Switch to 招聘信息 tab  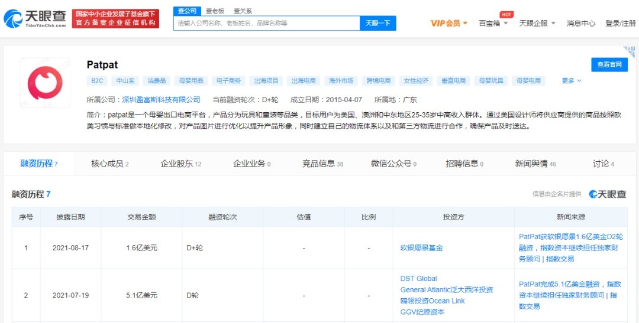tap(464, 164)
